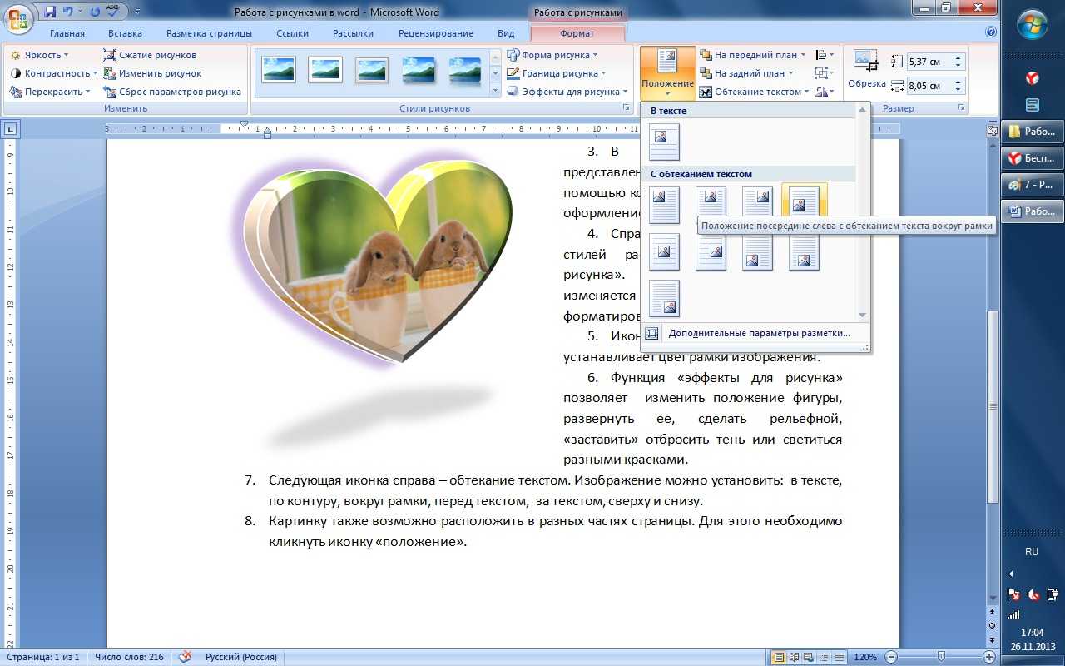Click Число слов: 216 in status bar
Image resolution: width=1065 pixels, height=666 pixels.
pos(129,657)
